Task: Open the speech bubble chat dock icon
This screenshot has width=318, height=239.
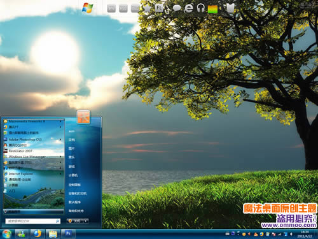Action: 176,8
